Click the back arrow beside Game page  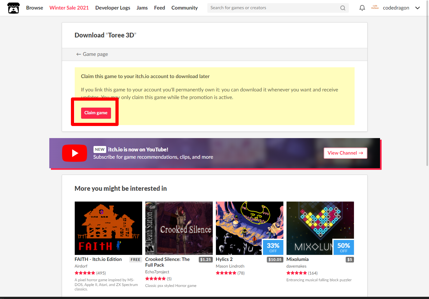tap(79, 54)
